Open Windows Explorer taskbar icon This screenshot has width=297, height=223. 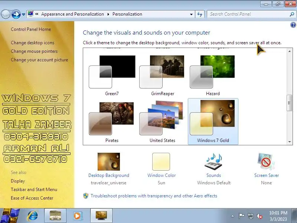[x=55, y=216]
